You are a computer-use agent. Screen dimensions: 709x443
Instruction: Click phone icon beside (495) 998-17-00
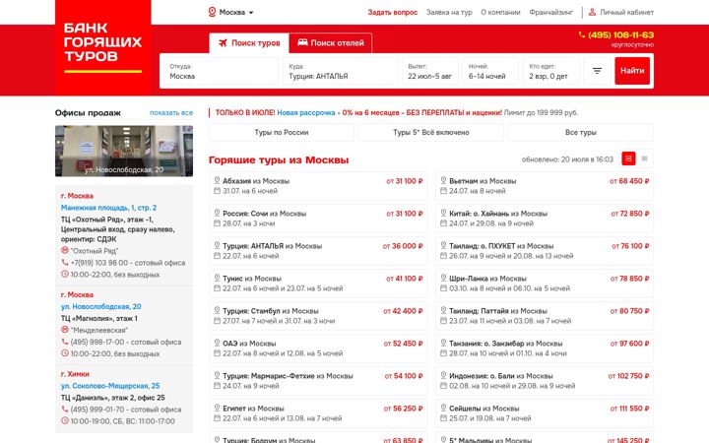click(65, 342)
